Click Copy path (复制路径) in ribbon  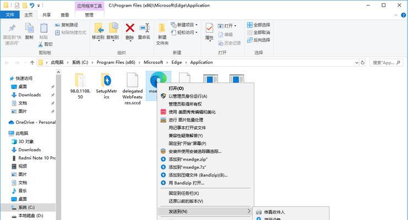[67, 25]
